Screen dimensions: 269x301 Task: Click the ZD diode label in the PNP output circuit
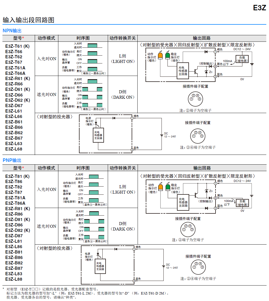pos(211,191)
